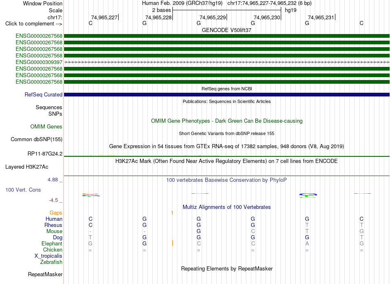Click 'Click to complement -->' label
This screenshot has width=390, height=284.
[34, 24]
